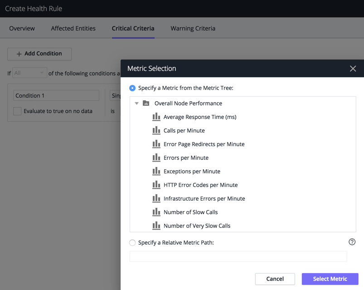Image resolution: width=364 pixels, height=290 pixels.
Task: Click the Infrastructure Errors metric icon
Action: (x=156, y=198)
